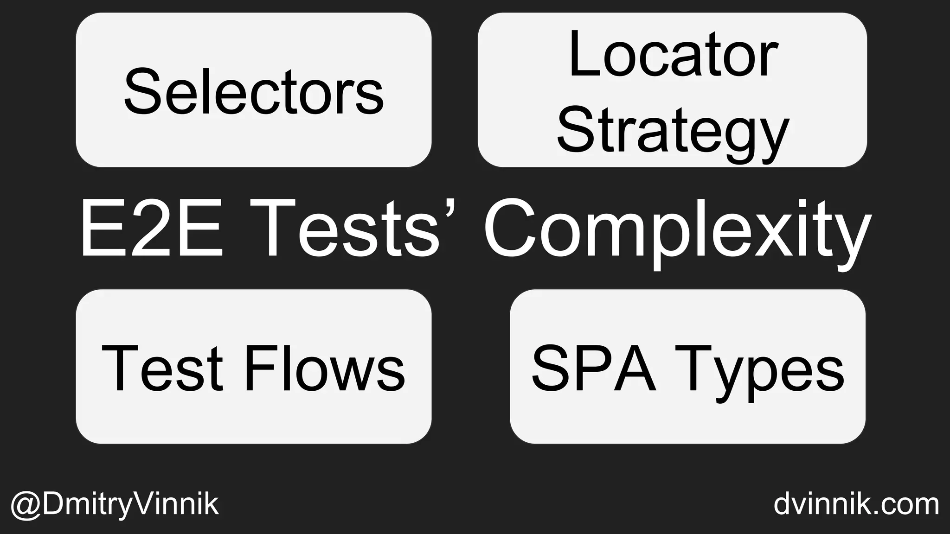Click the E2E Tests' Complexity title
950x534 pixels.
[x=475, y=229]
